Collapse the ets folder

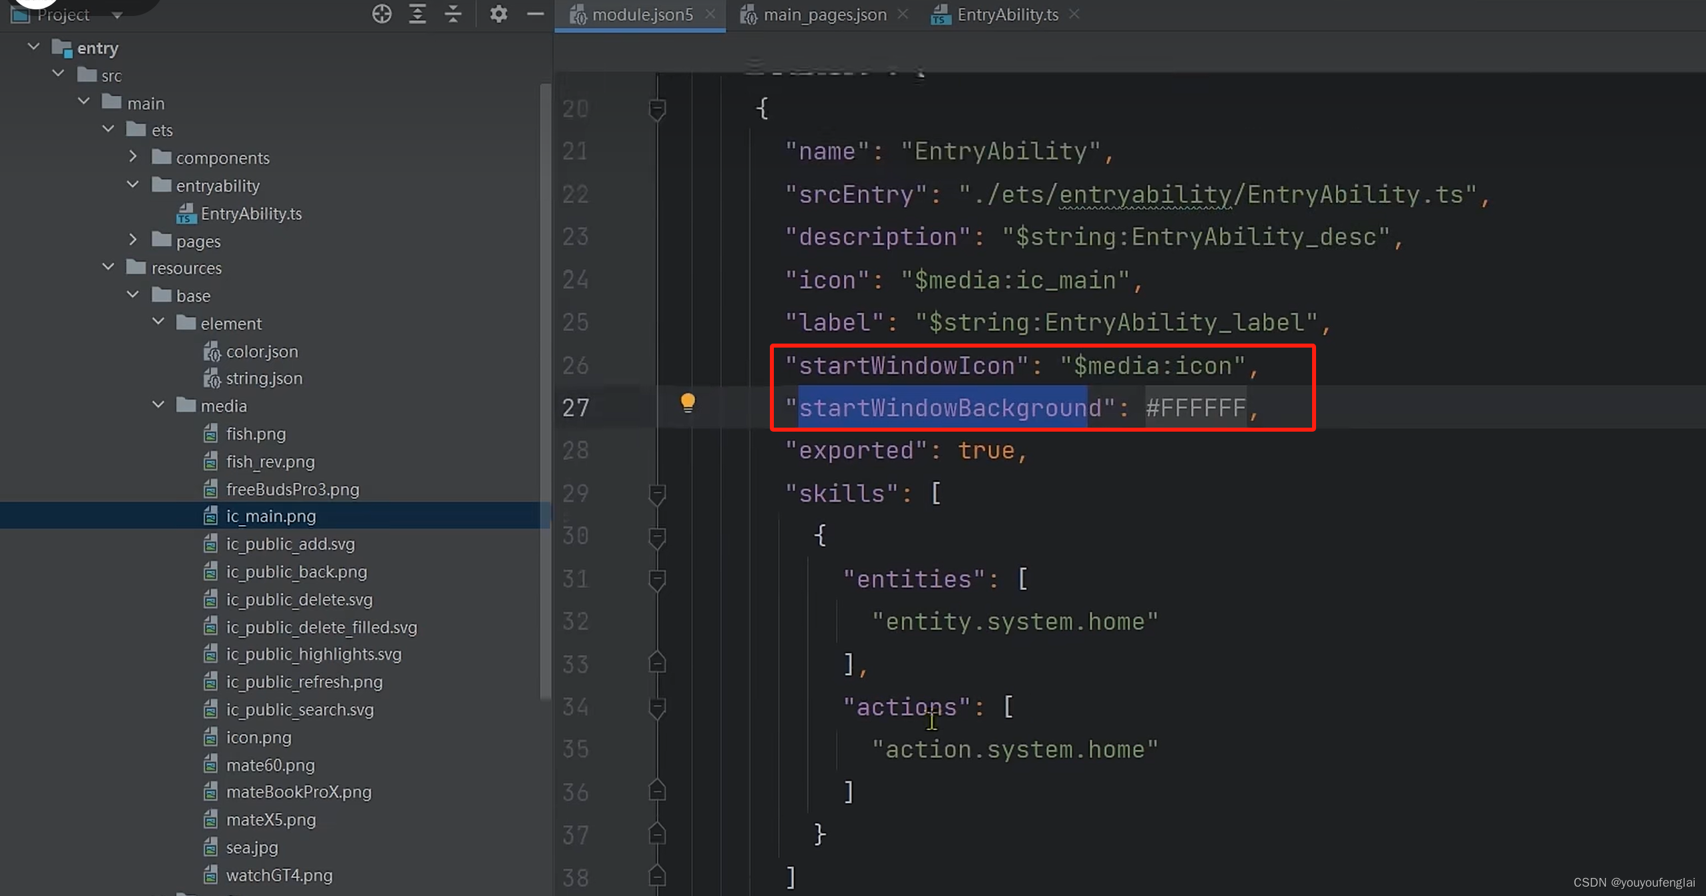(108, 129)
